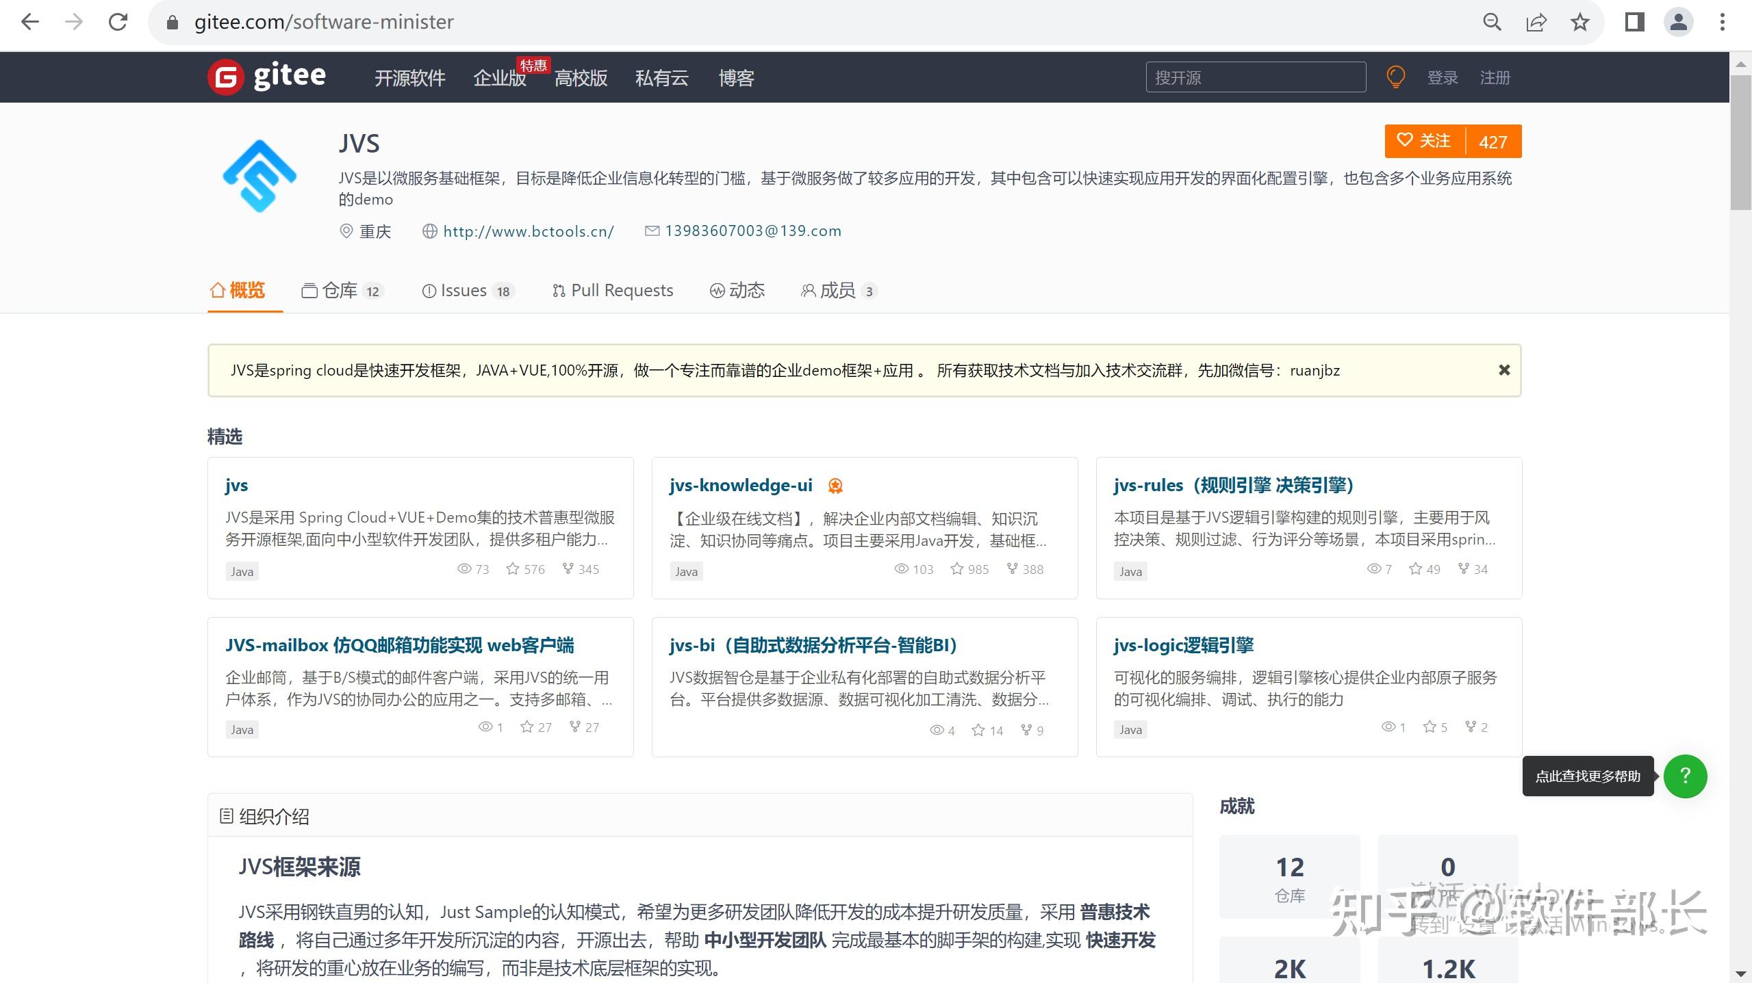Toggle the browser side panel icon

pyautogui.click(x=1634, y=22)
